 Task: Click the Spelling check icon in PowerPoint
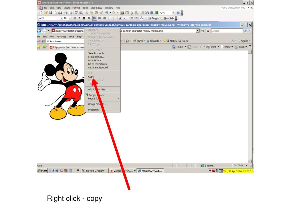tap(76, 13)
